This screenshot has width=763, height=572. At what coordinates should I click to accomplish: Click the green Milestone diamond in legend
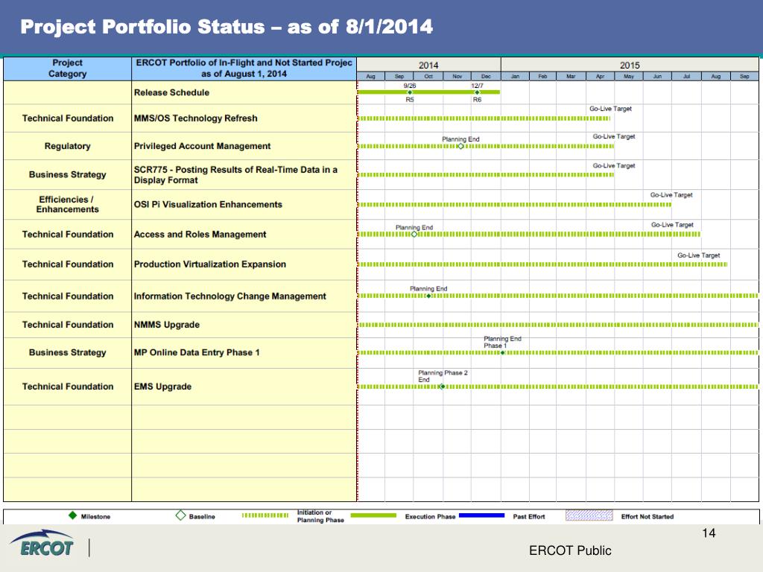click(72, 515)
